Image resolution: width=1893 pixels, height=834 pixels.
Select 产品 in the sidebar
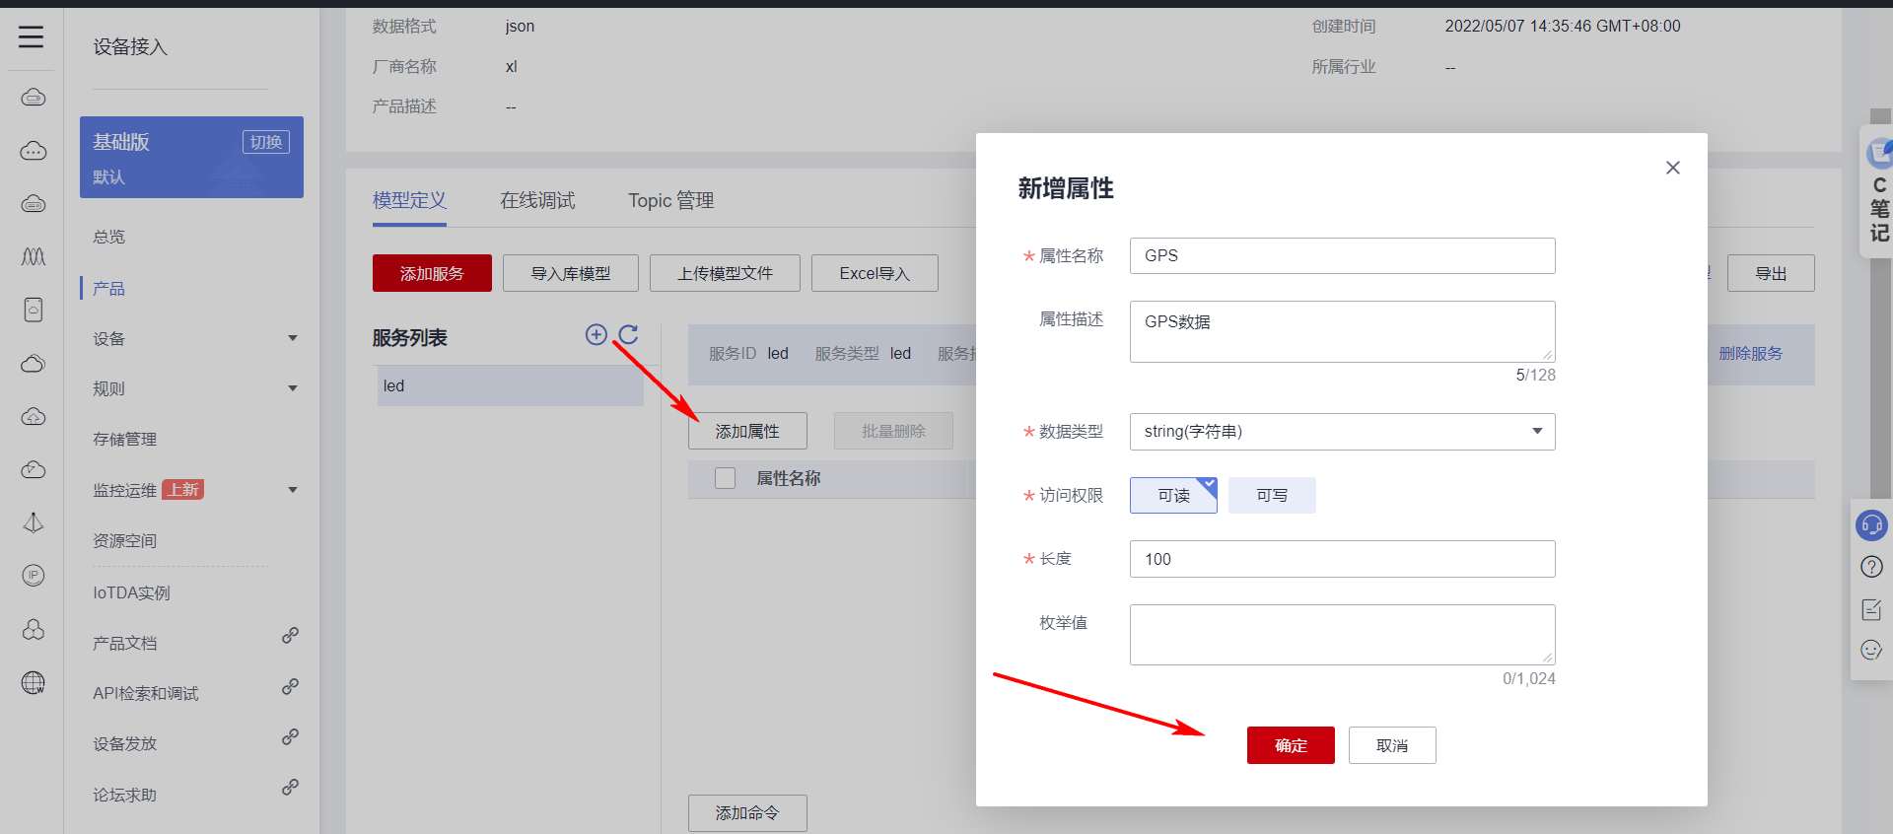[x=109, y=288]
